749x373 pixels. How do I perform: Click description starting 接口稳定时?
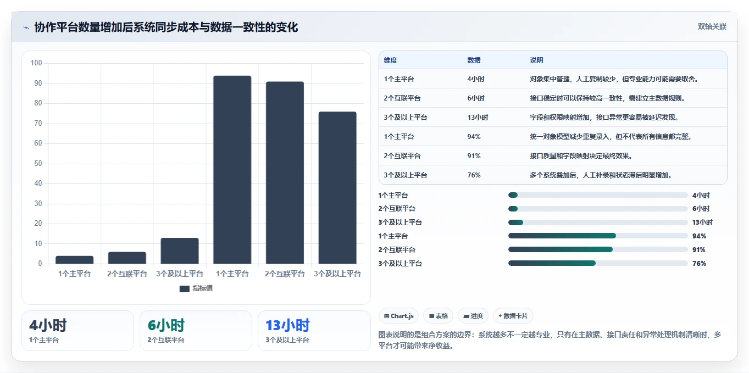coord(607,98)
